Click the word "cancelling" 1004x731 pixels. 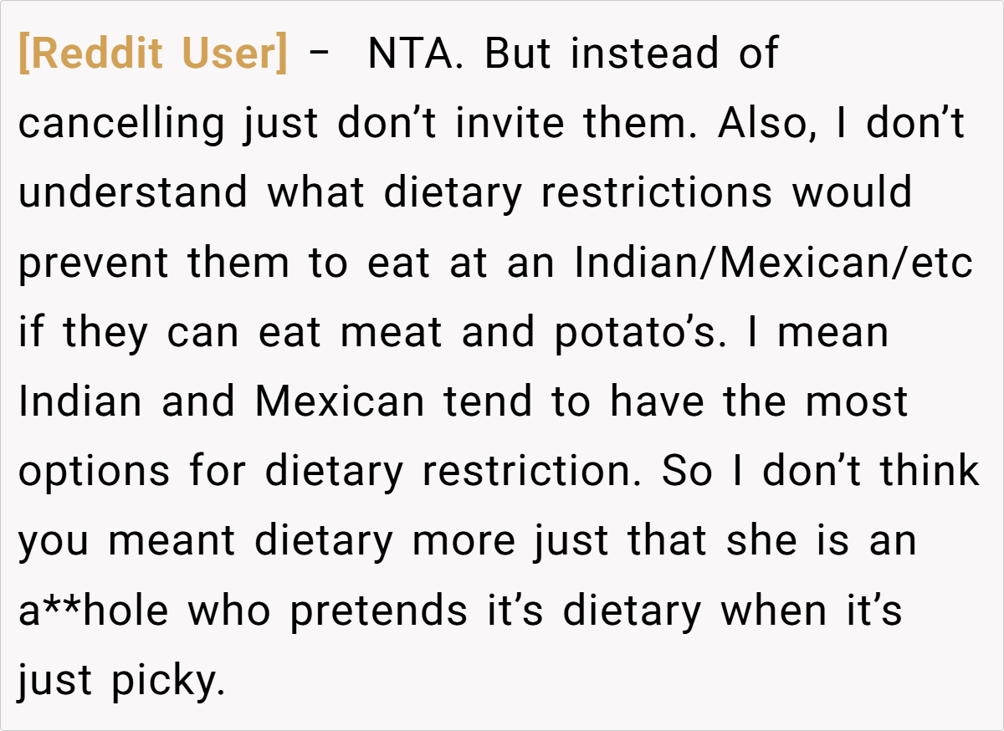pyautogui.click(x=122, y=125)
